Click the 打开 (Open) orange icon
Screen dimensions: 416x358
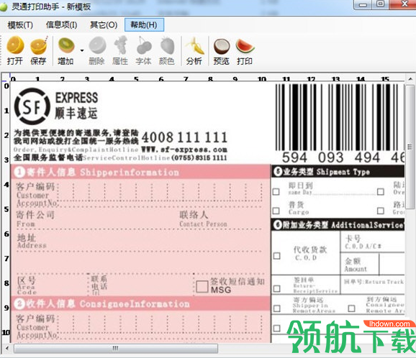click(x=15, y=45)
